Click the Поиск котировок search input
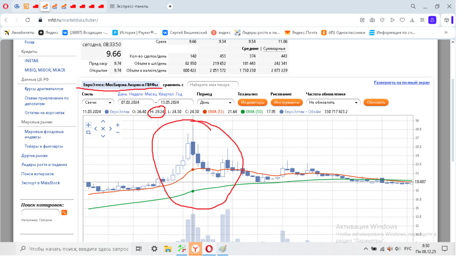The image size is (471, 270). pos(40,212)
